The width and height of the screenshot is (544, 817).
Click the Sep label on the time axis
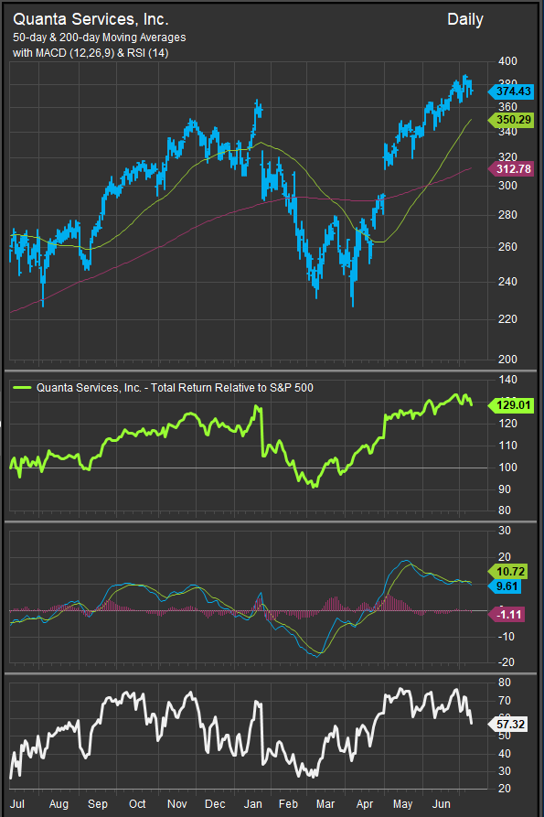point(97,804)
